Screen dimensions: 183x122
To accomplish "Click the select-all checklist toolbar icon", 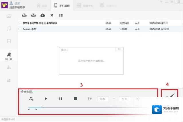I will click(61, 15).
